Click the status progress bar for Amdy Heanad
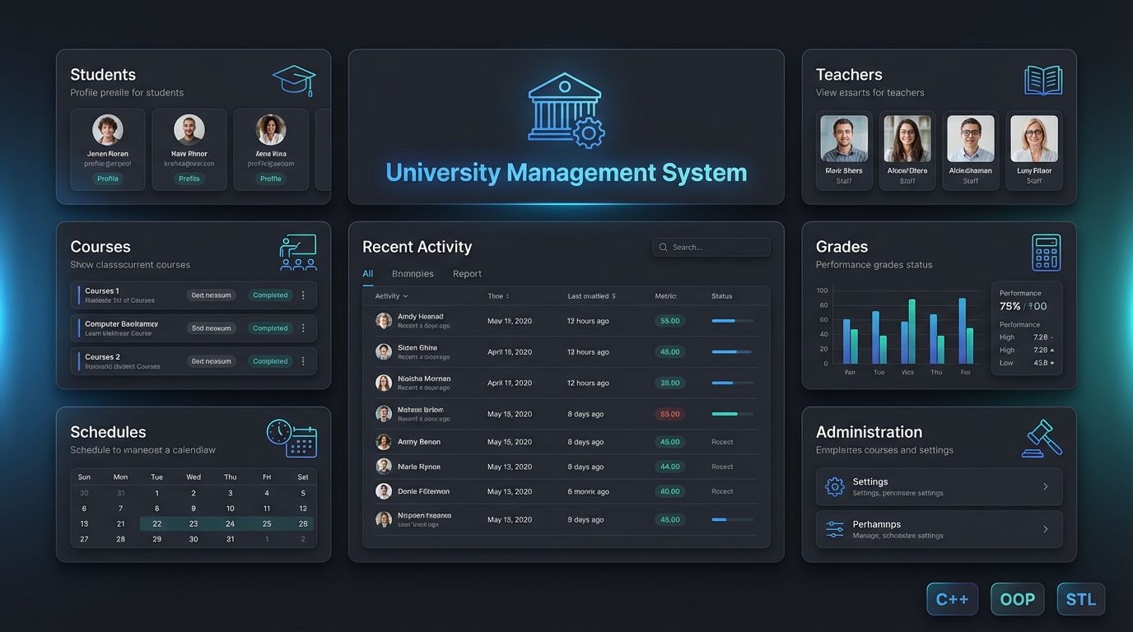This screenshot has height=632, width=1133. coord(731,321)
